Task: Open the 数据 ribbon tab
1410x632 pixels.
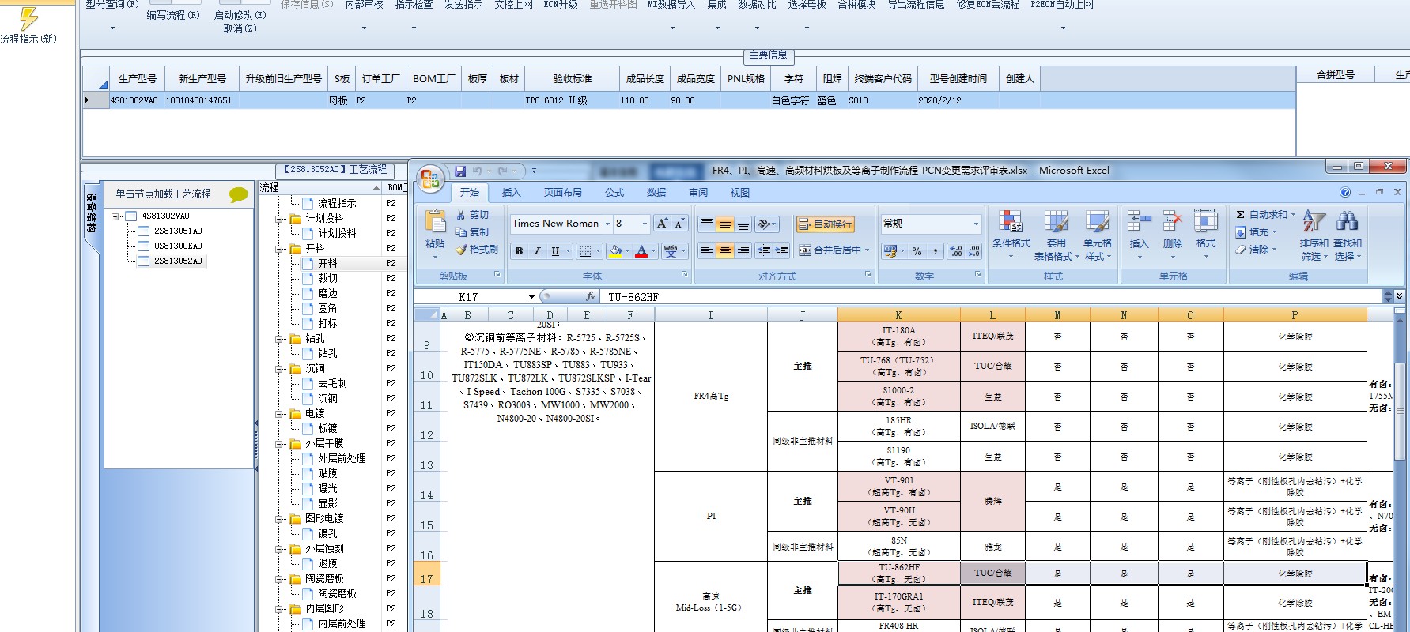Action: click(x=656, y=193)
